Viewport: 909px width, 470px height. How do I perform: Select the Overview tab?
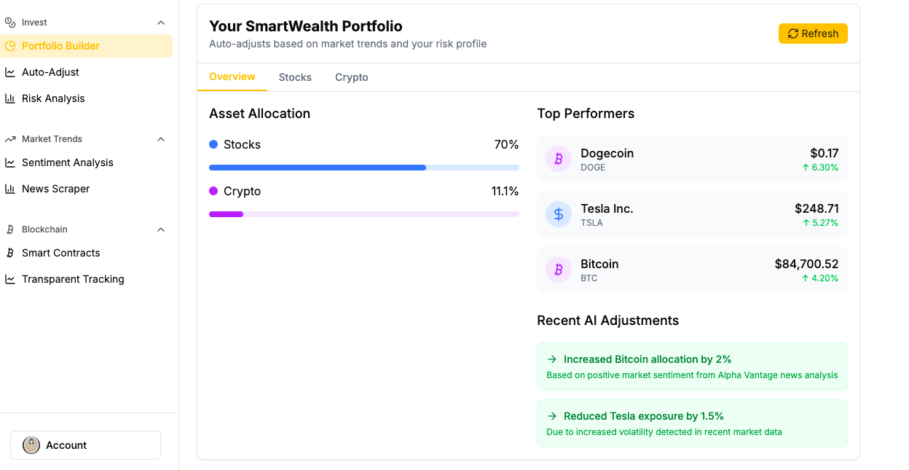(232, 77)
